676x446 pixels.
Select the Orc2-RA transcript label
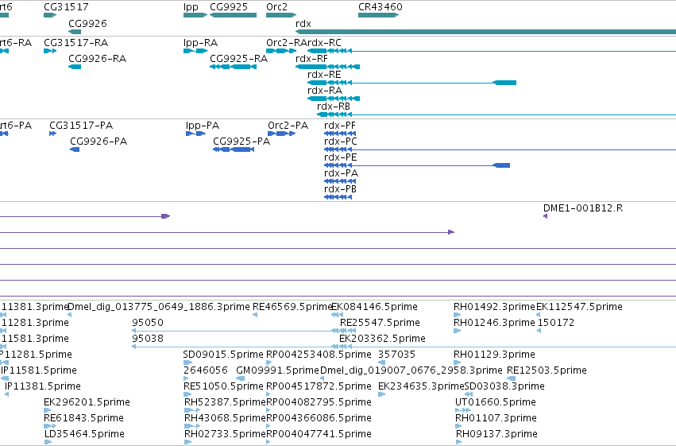286,43
